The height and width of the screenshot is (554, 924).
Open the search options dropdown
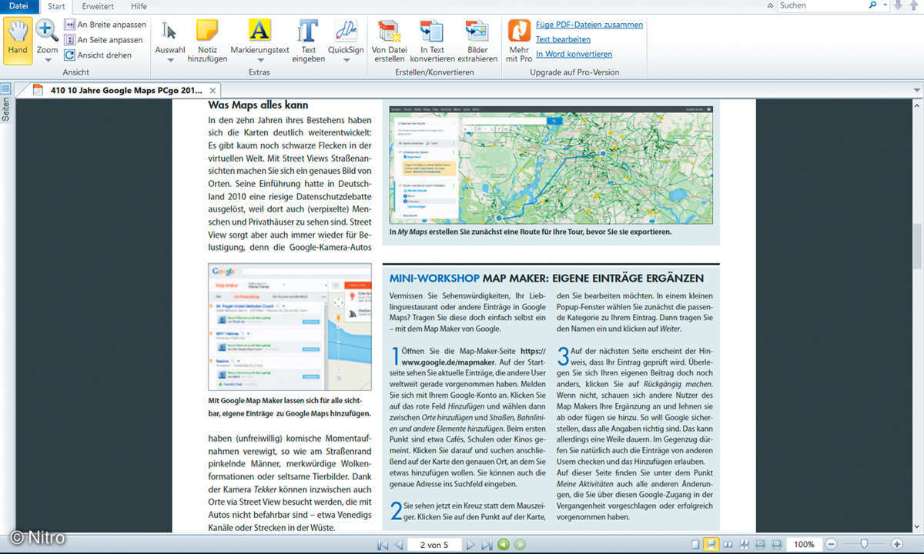tap(884, 5)
